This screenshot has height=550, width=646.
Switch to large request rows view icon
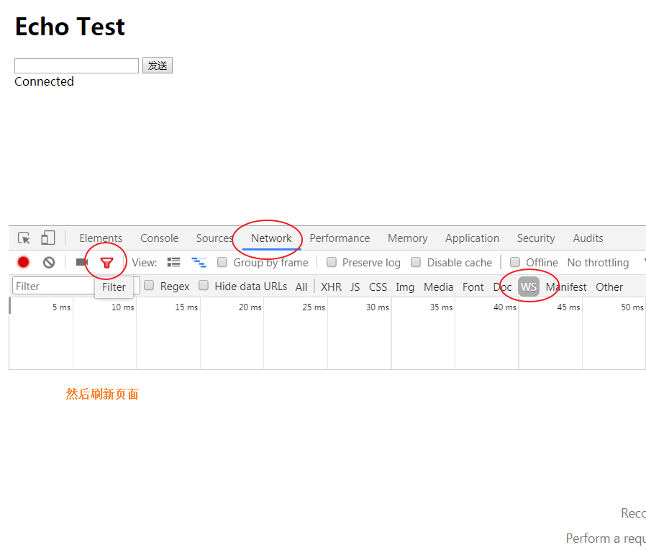coord(174,262)
